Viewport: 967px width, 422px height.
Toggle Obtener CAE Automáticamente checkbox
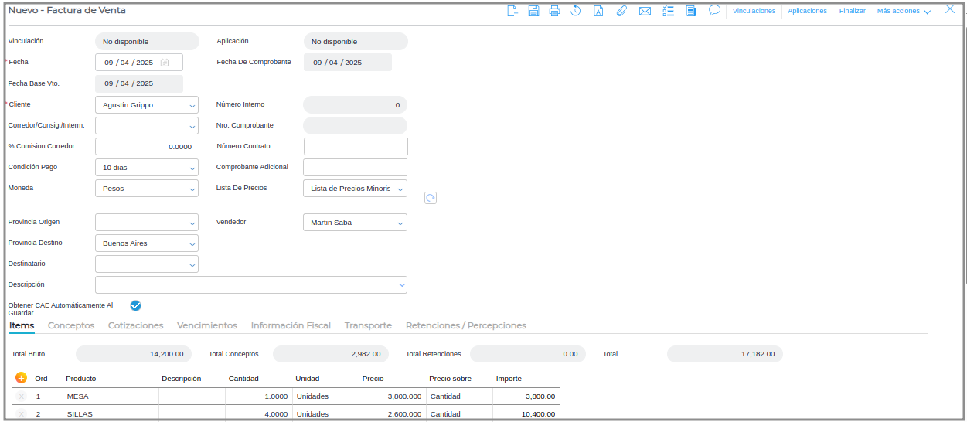tap(135, 305)
